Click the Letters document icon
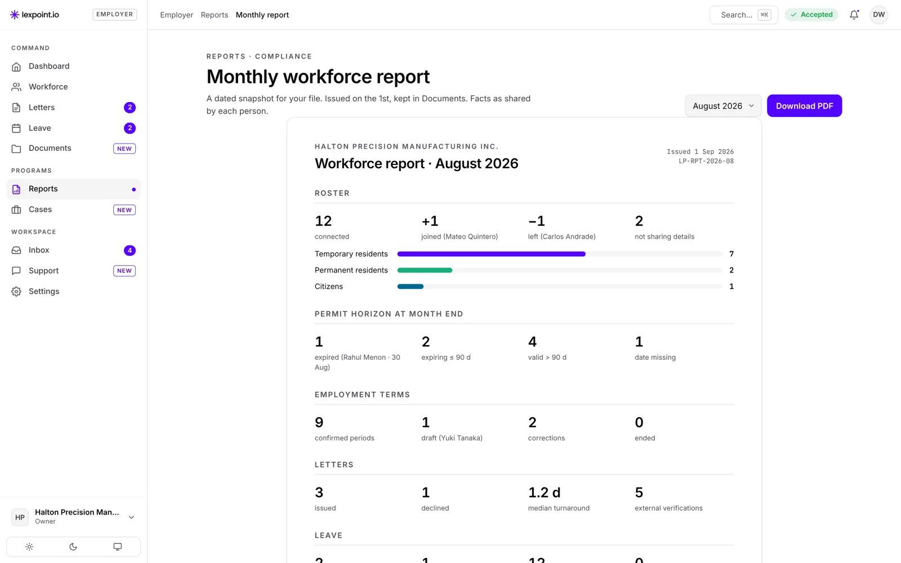Viewport: 901px width, 563px height. point(16,108)
